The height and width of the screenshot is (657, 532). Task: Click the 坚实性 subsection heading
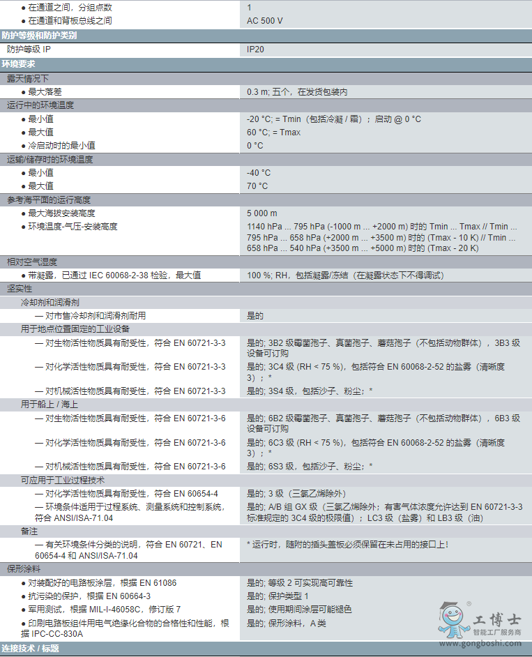pyautogui.click(x=20, y=289)
